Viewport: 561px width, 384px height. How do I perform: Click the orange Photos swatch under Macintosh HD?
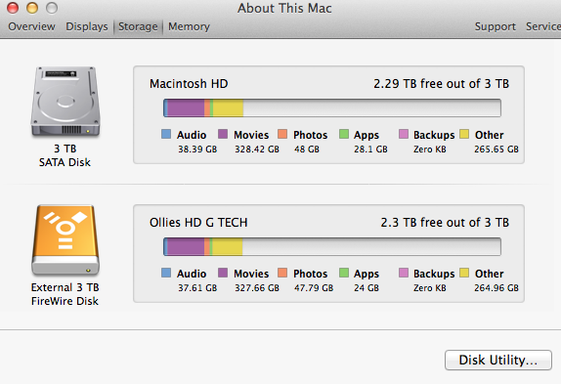pos(282,134)
